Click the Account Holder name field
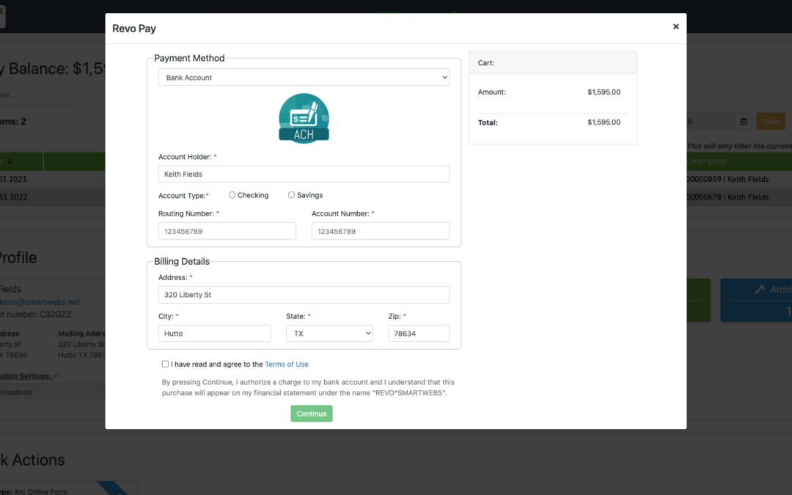 pyautogui.click(x=304, y=174)
